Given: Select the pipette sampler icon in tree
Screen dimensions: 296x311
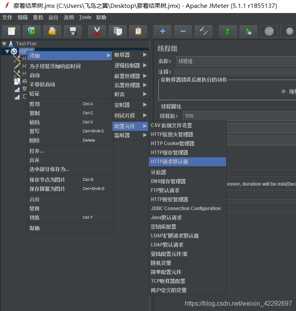Looking at the screenshot, I should pos(17,66).
